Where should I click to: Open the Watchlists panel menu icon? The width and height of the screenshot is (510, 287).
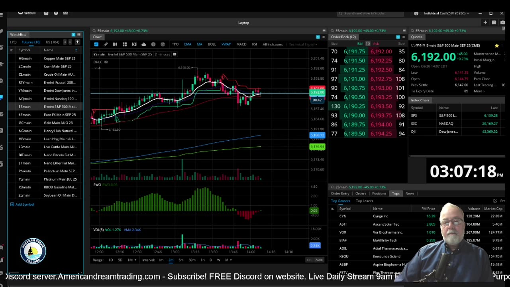click(x=79, y=35)
